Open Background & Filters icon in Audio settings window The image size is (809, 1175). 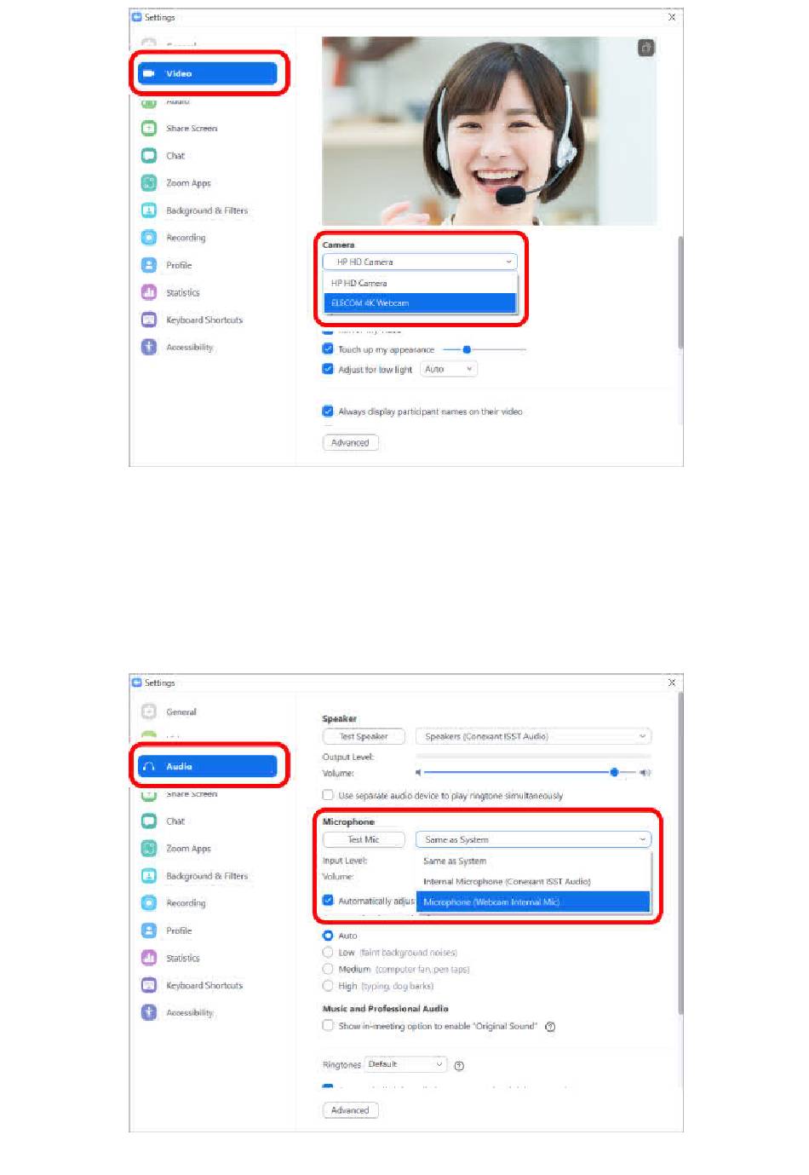pos(149,876)
